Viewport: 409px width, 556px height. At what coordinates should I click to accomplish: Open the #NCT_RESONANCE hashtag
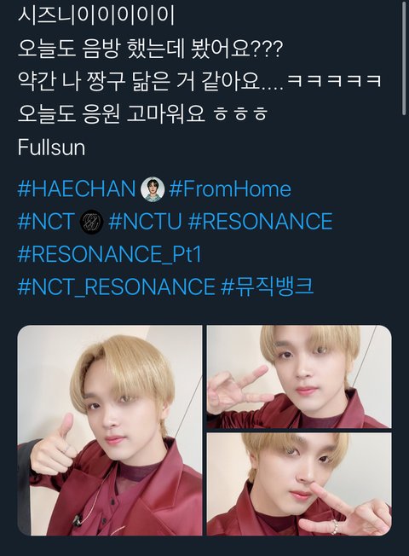point(116,287)
